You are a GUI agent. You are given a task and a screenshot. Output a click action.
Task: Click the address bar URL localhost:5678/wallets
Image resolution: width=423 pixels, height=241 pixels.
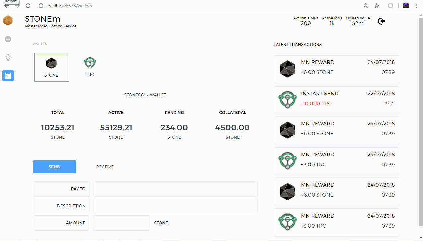coord(69,6)
